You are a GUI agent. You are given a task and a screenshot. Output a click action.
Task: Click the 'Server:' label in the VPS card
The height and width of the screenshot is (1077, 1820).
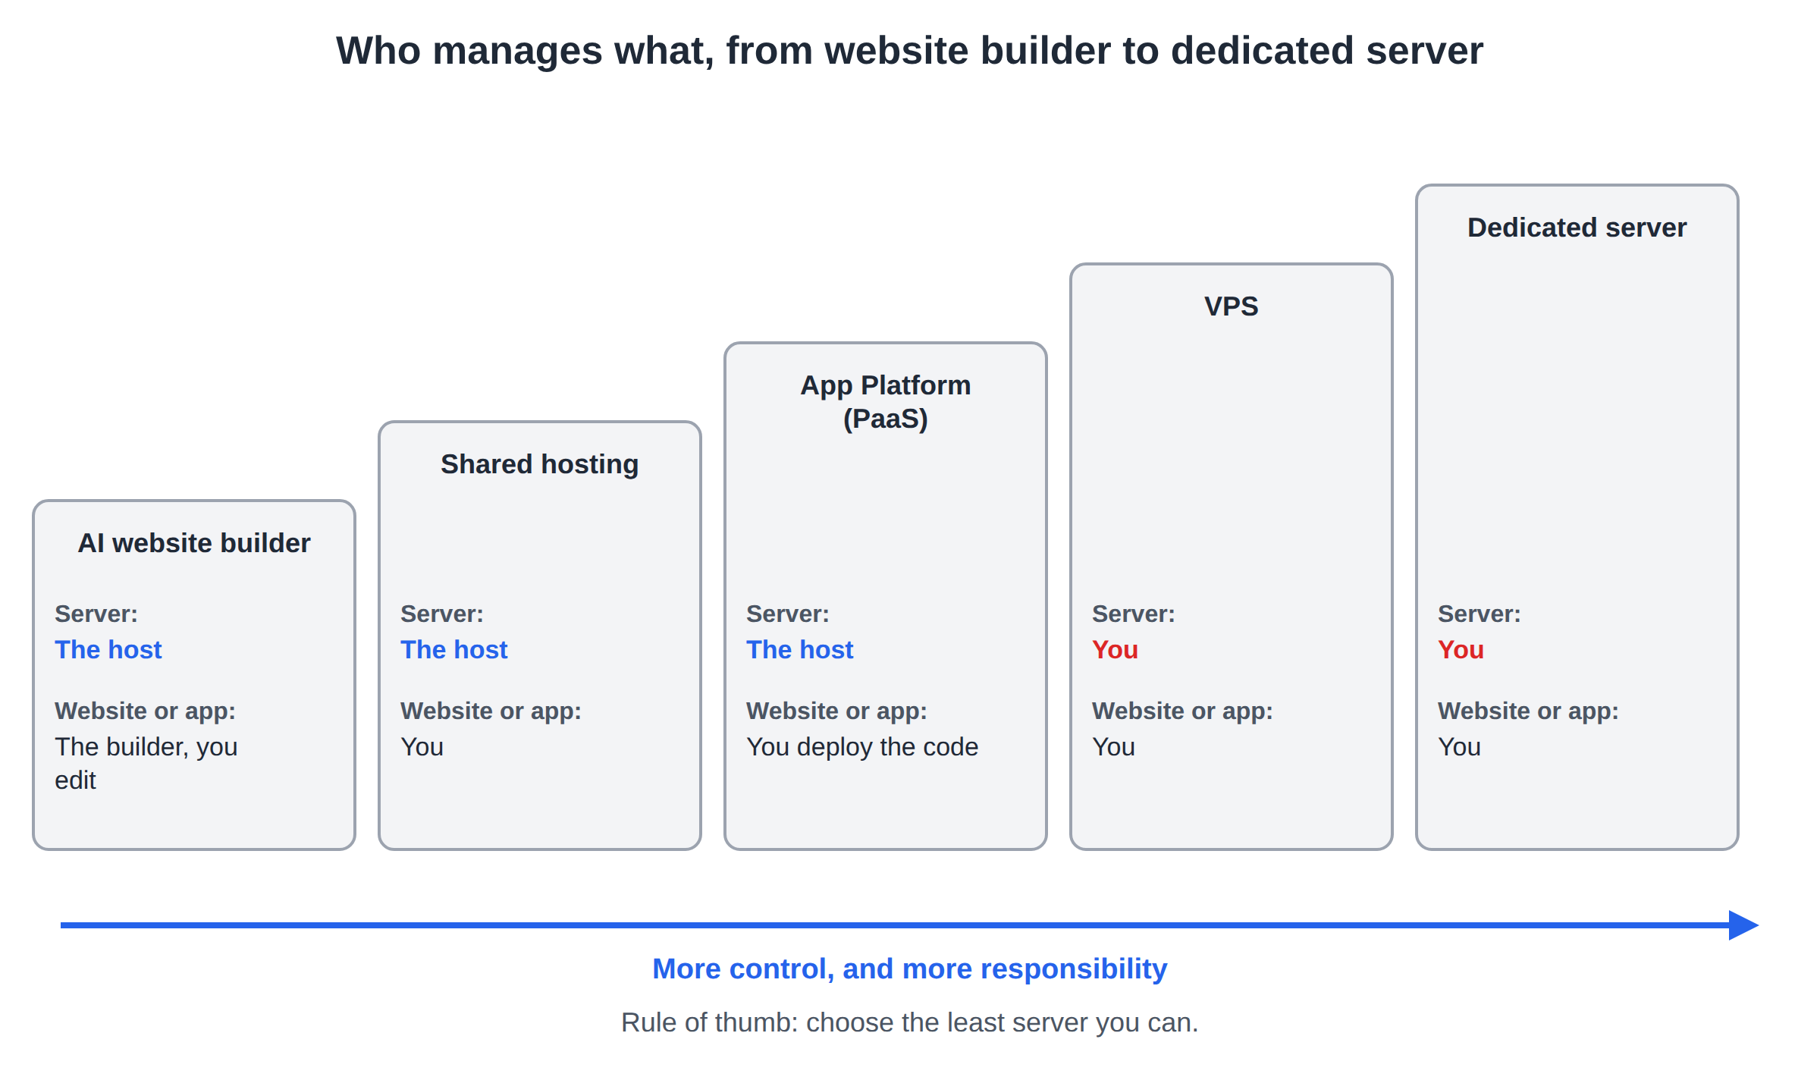(1134, 614)
